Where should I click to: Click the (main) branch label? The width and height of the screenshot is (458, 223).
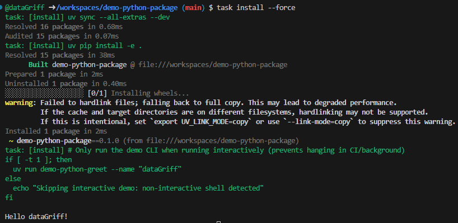click(193, 8)
